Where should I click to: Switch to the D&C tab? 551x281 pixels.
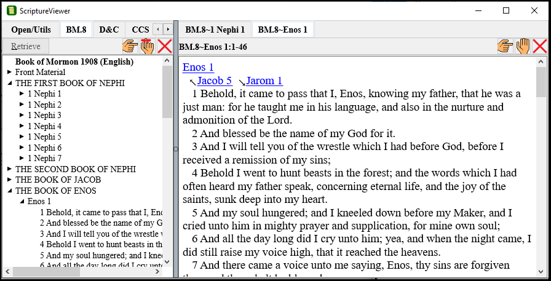pos(109,30)
